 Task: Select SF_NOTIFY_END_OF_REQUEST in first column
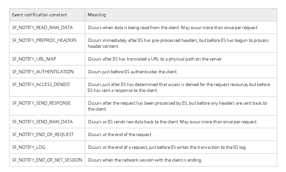click(x=43, y=134)
